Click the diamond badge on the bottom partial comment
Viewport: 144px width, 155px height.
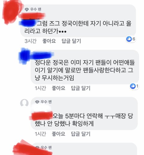(37, 147)
